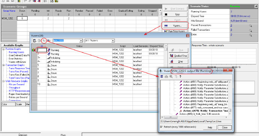This screenshot has height=136, width=259.
Task: Click Stop button in Vusers window
Action: click(179, 62)
